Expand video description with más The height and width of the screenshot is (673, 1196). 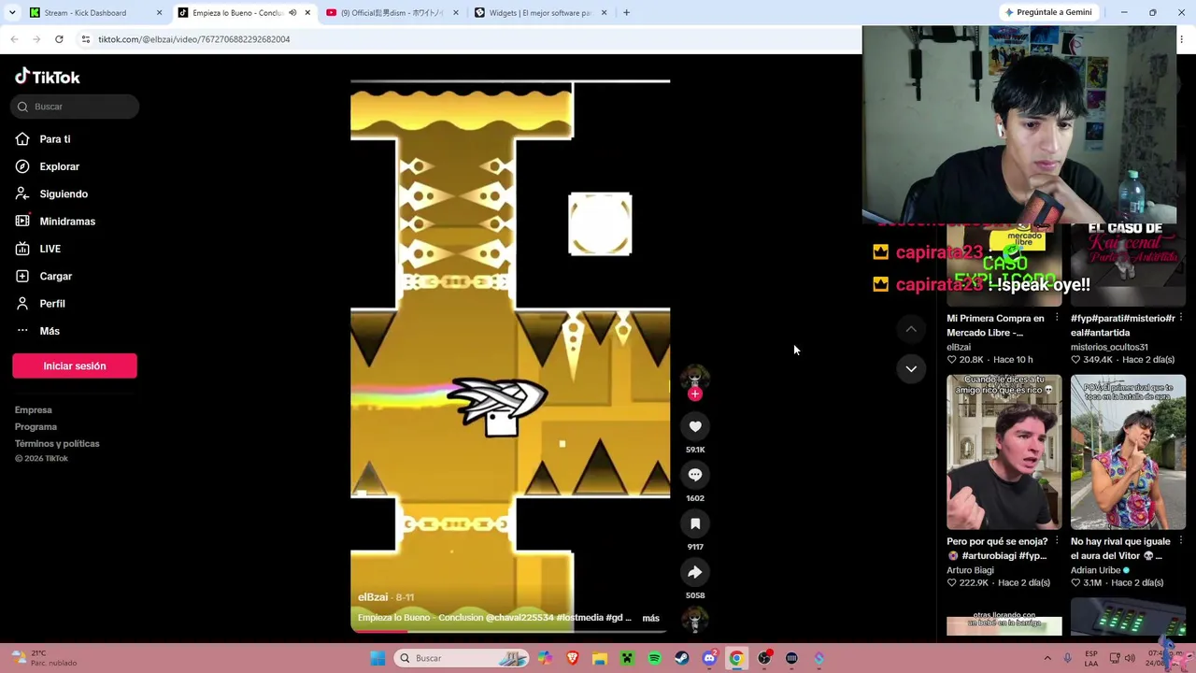[650, 618]
